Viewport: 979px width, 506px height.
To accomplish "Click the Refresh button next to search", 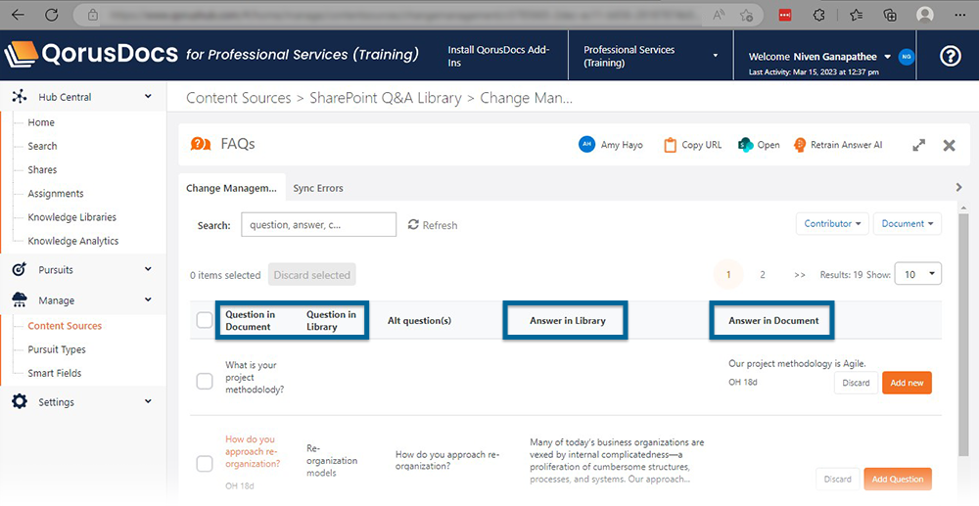I will 433,224.
